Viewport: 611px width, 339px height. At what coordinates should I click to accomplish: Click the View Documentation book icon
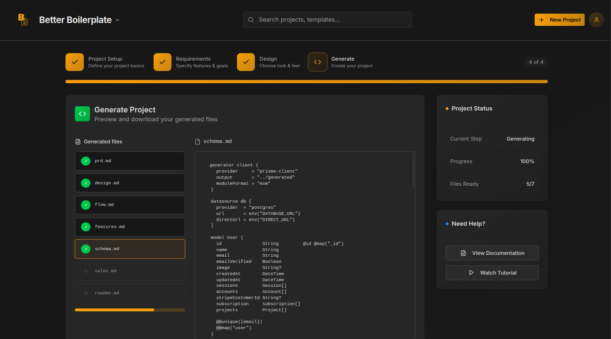pyautogui.click(x=464, y=253)
